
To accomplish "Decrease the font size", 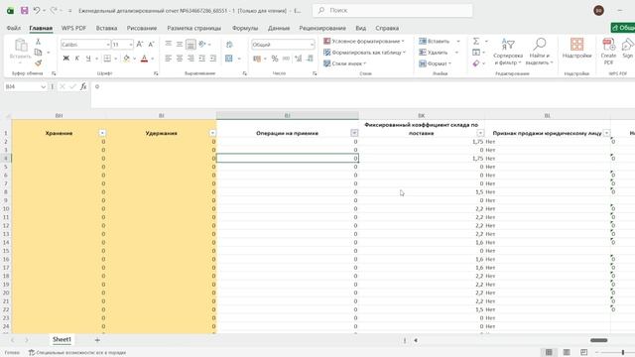I will click(151, 44).
